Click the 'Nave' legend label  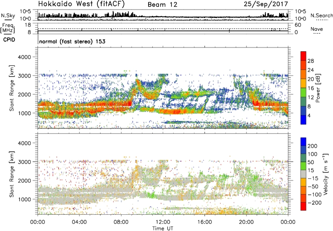(317, 29)
